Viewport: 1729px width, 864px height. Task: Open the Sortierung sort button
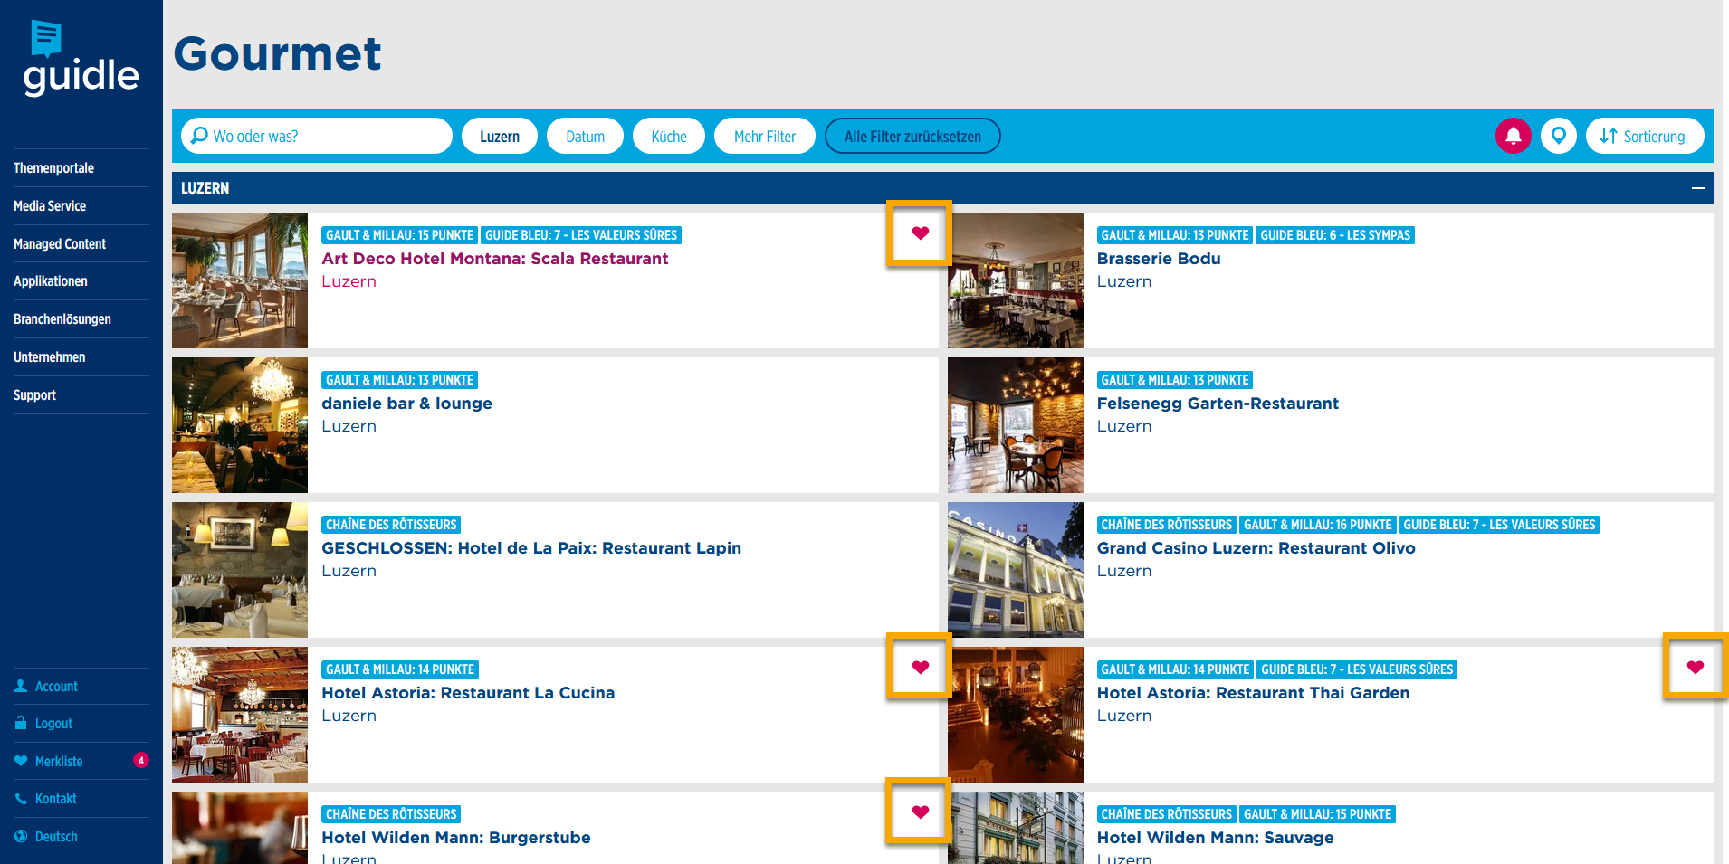pos(1644,136)
